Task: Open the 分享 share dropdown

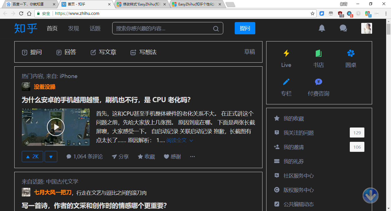Action: (120, 157)
